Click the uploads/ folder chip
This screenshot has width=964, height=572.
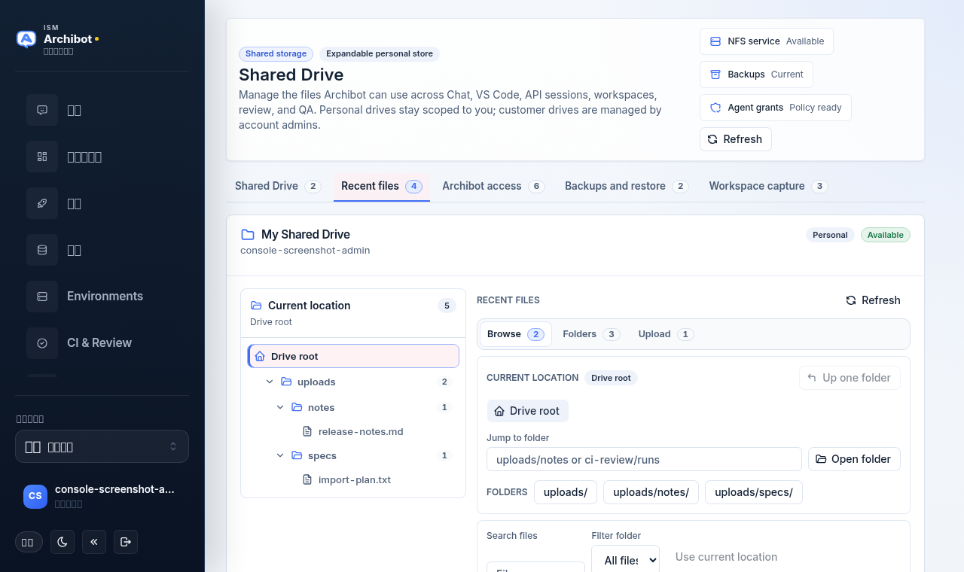click(566, 492)
